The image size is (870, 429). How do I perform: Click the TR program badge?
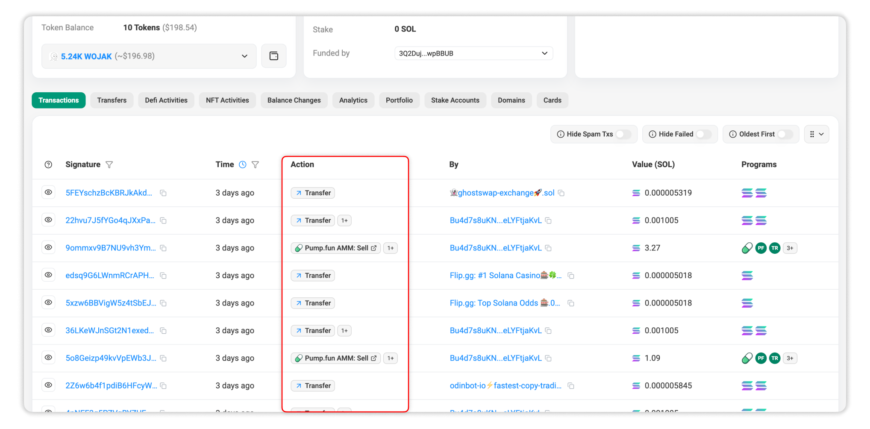pyautogui.click(x=775, y=248)
